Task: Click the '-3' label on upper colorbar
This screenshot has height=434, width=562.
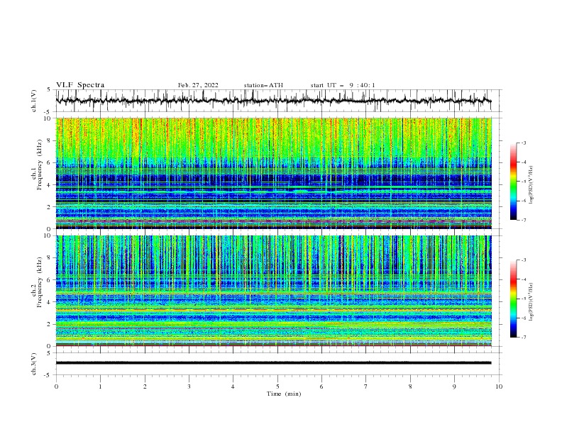Action: pos(523,143)
